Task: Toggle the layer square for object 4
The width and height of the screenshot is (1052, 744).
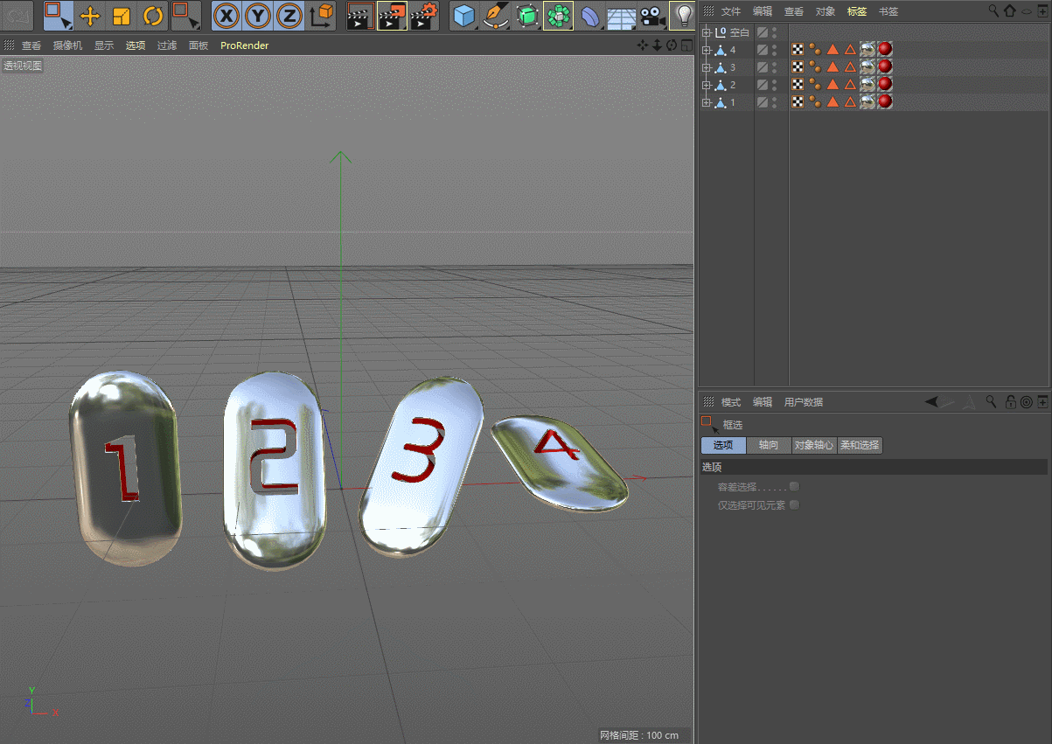Action: (x=763, y=50)
